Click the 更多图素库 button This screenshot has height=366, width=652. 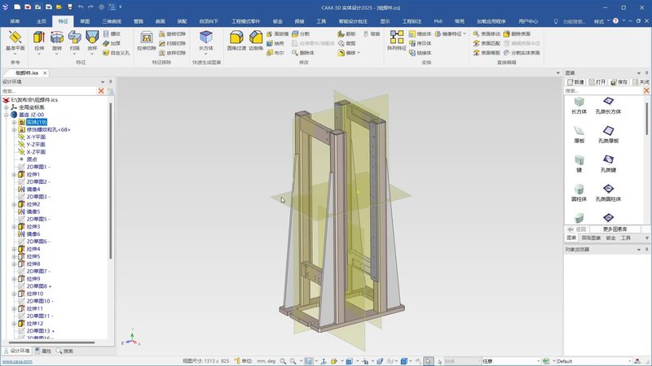pos(615,229)
